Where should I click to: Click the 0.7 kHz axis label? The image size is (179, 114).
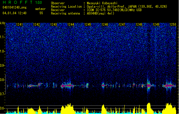(3, 94)
